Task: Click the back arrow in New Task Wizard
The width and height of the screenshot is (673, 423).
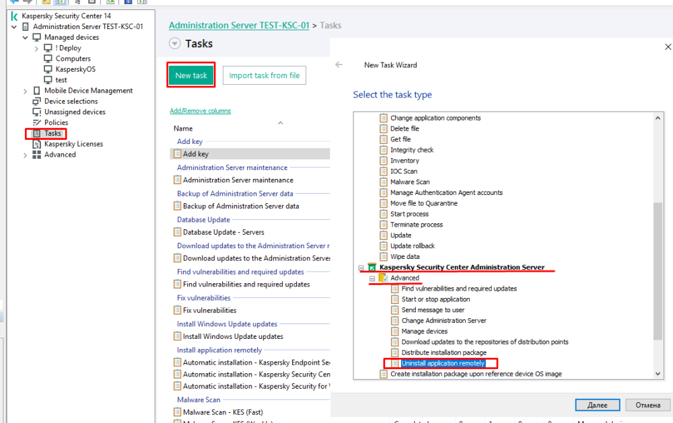Action: coord(339,65)
